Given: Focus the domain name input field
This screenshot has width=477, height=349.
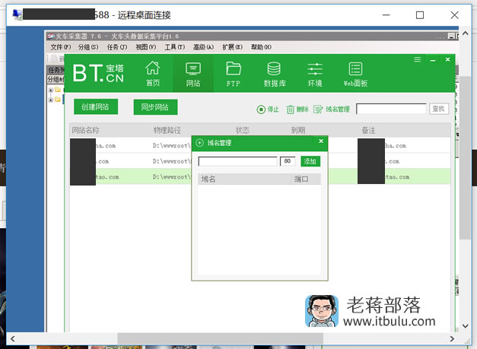Looking at the screenshot, I should 237,161.
